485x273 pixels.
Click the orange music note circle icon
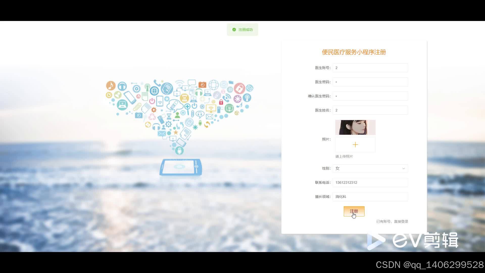tap(111, 86)
